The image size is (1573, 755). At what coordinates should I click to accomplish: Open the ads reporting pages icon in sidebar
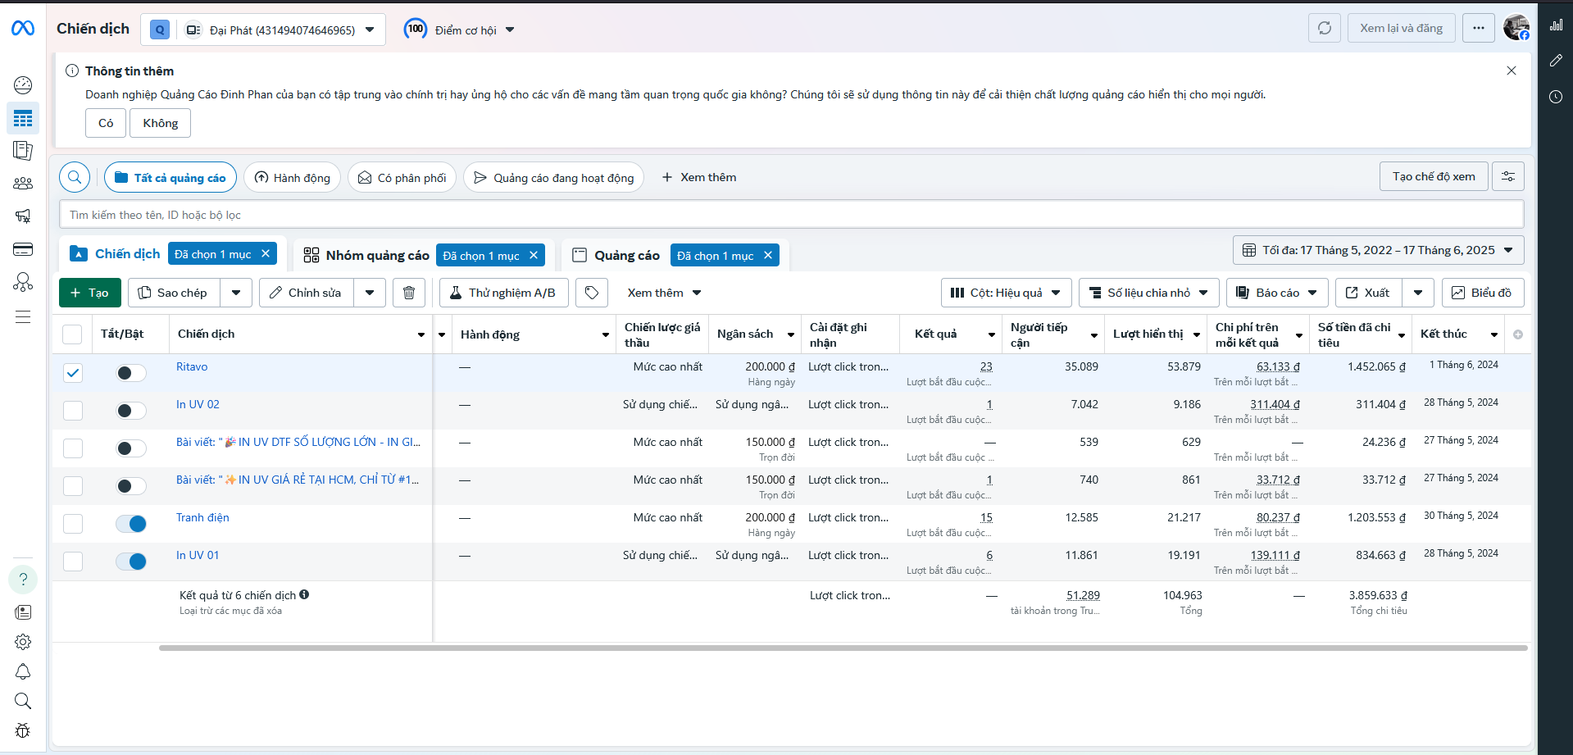(x=23, y=151)
